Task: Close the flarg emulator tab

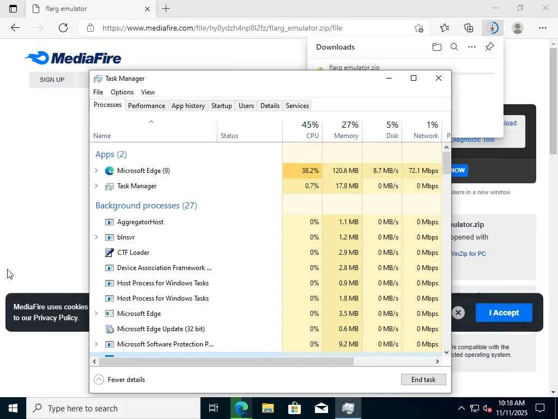Action: [147, 9]
